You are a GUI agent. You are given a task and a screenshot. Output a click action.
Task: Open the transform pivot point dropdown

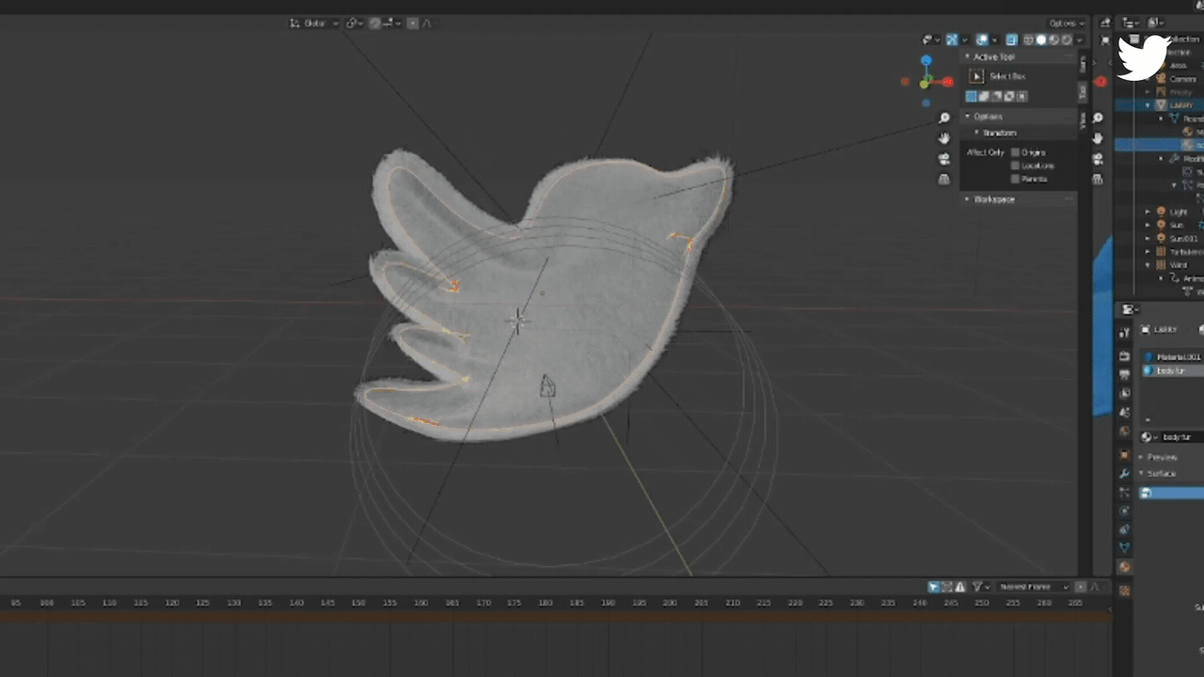(x=355, y=23)
